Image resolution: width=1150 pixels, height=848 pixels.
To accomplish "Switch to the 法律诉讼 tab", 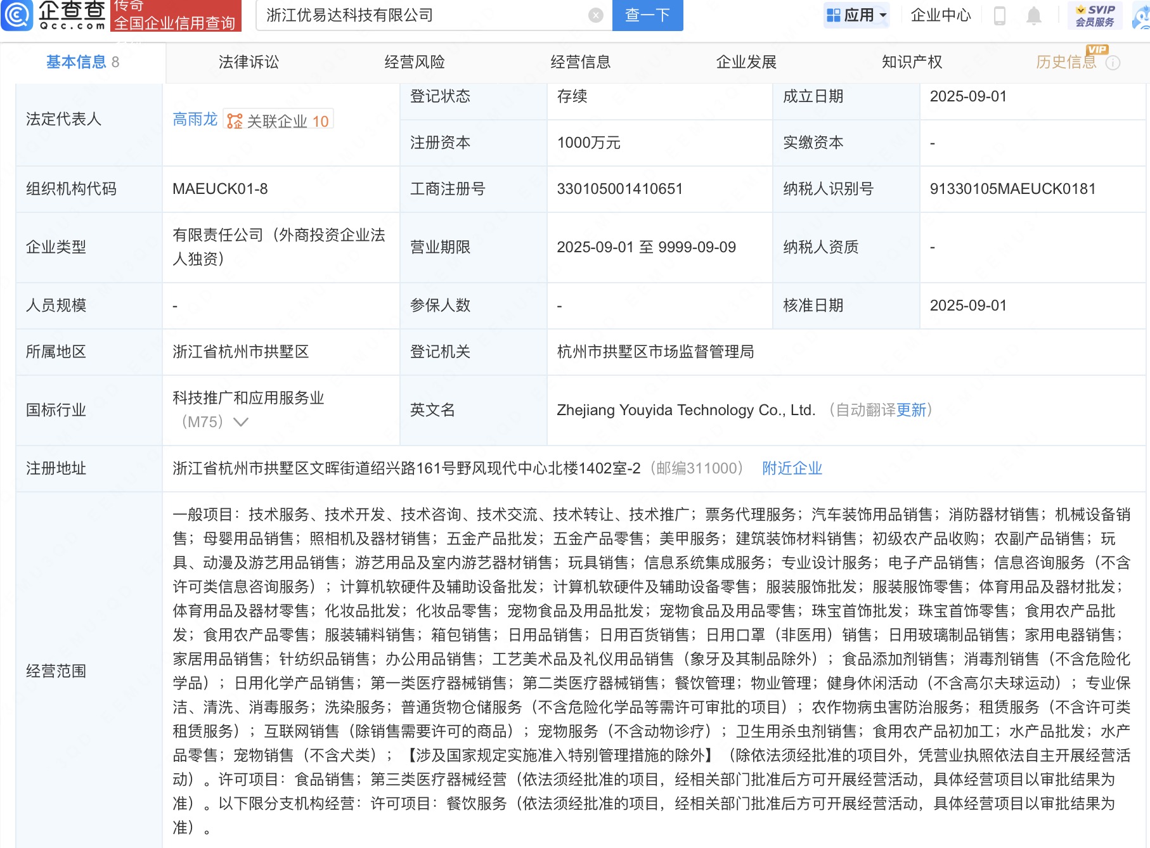I will click(249, 62).
